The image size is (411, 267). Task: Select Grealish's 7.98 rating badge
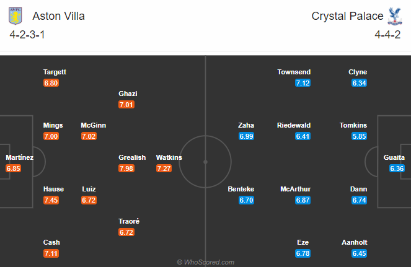pos(127,169)
